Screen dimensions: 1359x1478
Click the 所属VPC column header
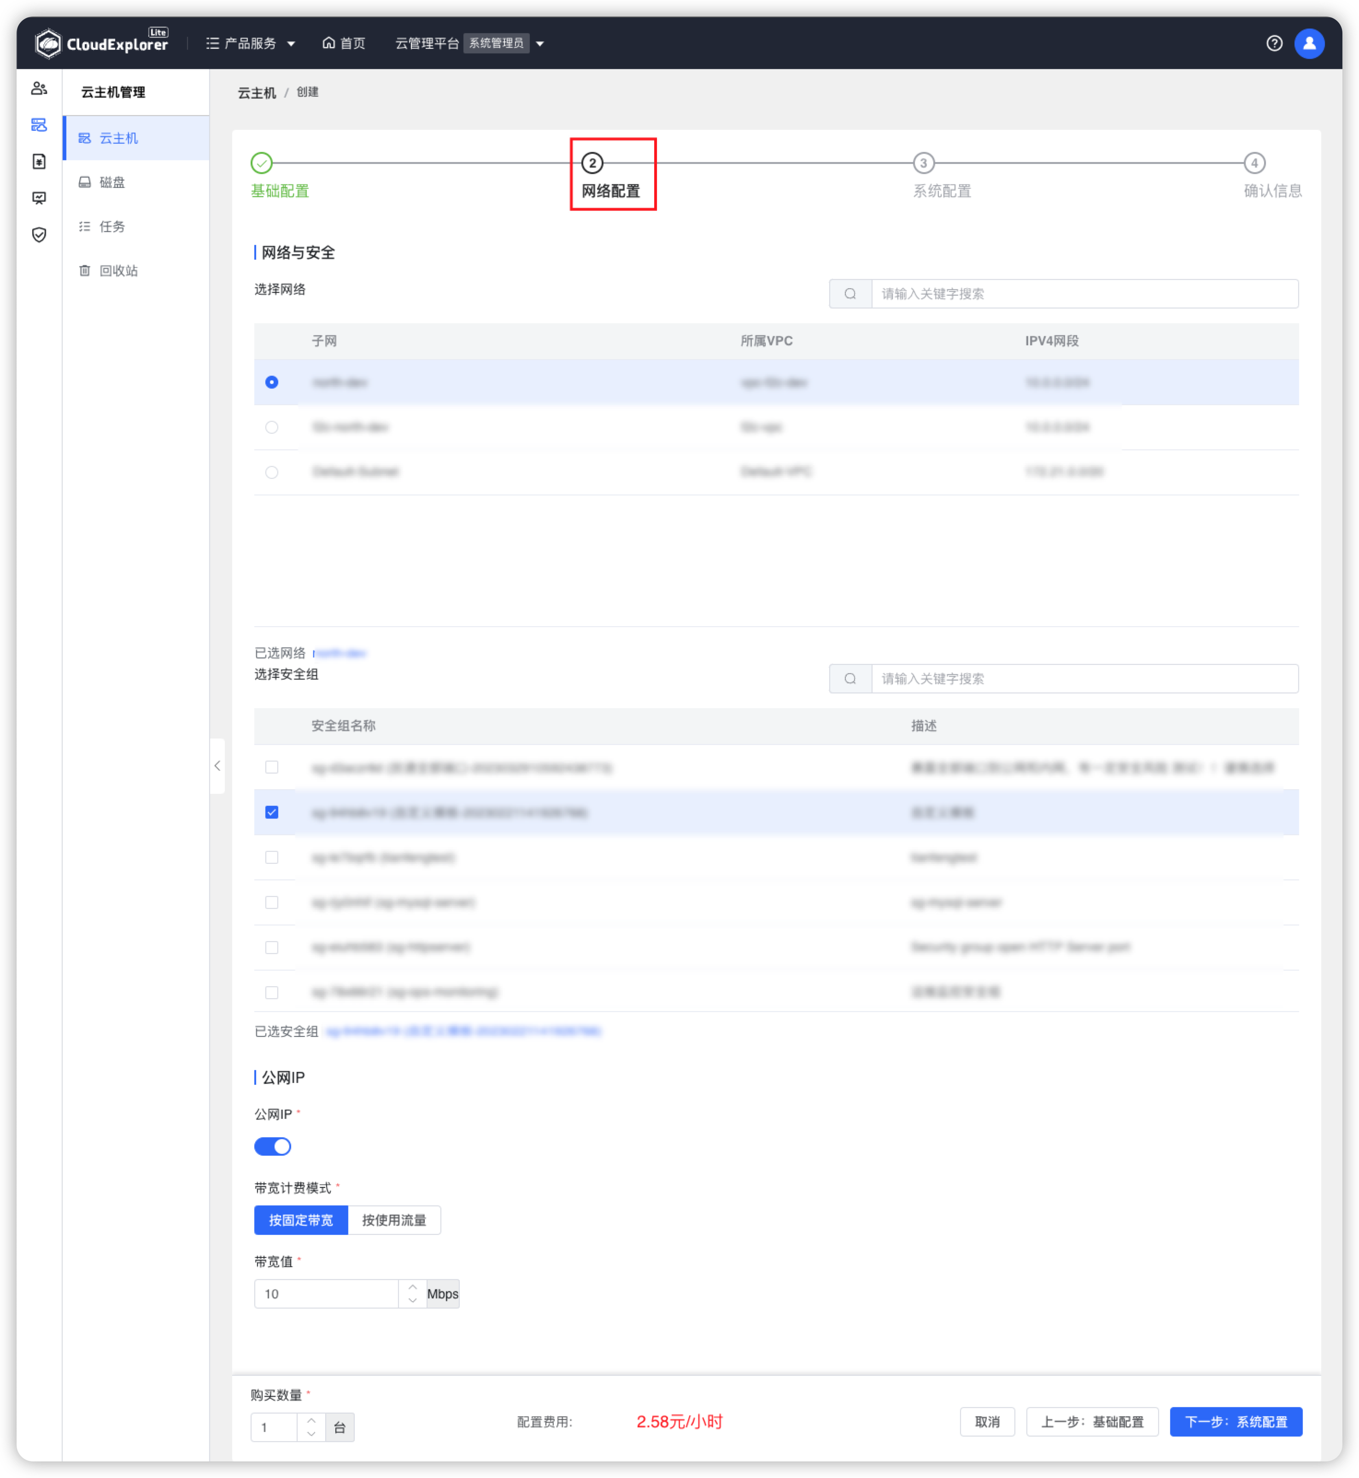coord(766,341)
